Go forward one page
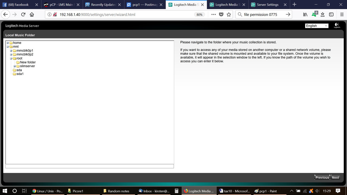347x195 pixels. pyautogui.click(x=15, y=15)
